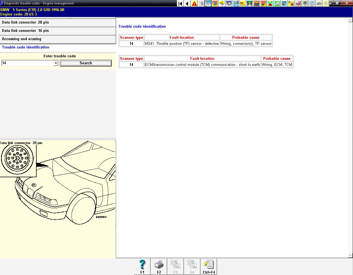The image size is (353, 275).
Task: Click the yellow question mark toolbar icon
Action: 291,3
